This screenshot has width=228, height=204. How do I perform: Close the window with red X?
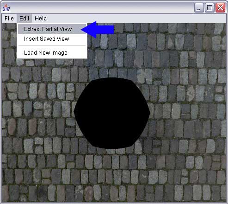click(220, 8)
